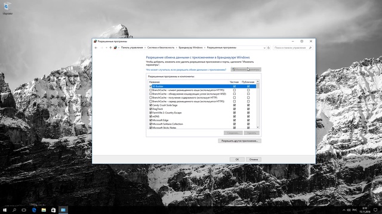Select 'Candy Crush Soda Saga' row text
Screen dimensions: 382x214
click(x=165, y=105)
